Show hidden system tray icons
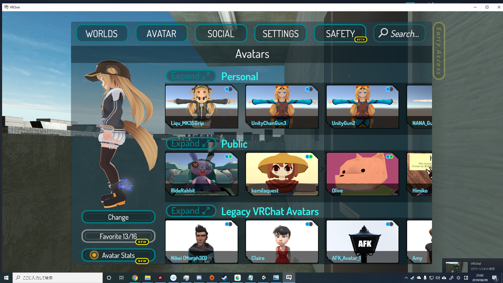Image resolution: width=503 pixels, height=283 pixels. click(x=406, y=278)
